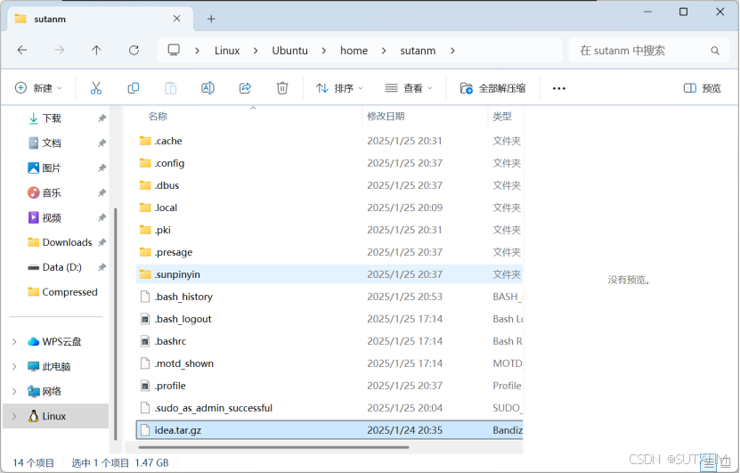Viewport: 740px width, 473px height.
Task: Click the computer icon in address bar
Action: [x=174, y=50]
